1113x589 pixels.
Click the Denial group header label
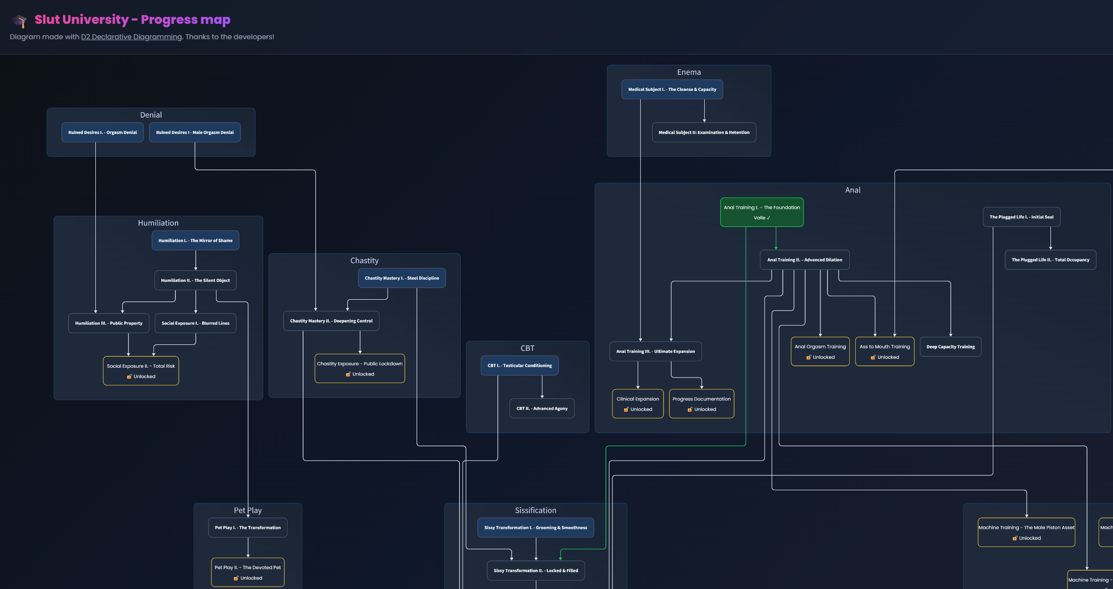151,115
